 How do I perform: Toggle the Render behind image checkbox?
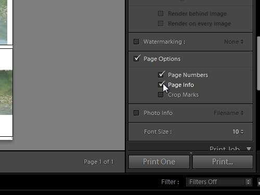pyautogui.click(x=161, y=14)
